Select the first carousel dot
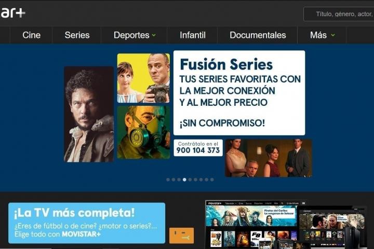 click(168, 179)
